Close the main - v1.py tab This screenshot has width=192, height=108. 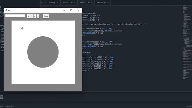(75, 3)
